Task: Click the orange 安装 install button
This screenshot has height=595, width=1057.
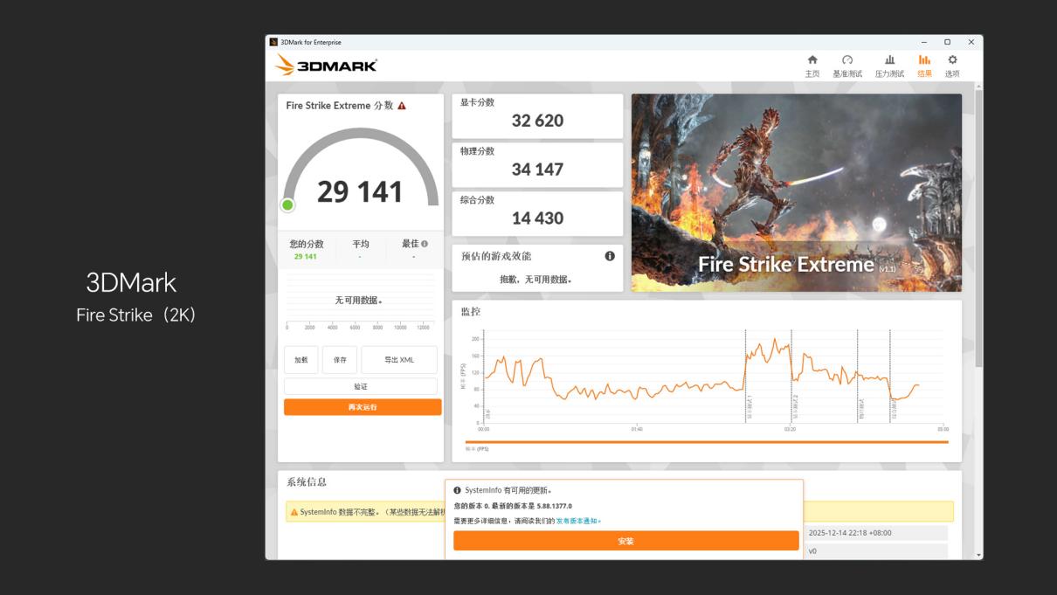Action: click(x=625, y=541)
